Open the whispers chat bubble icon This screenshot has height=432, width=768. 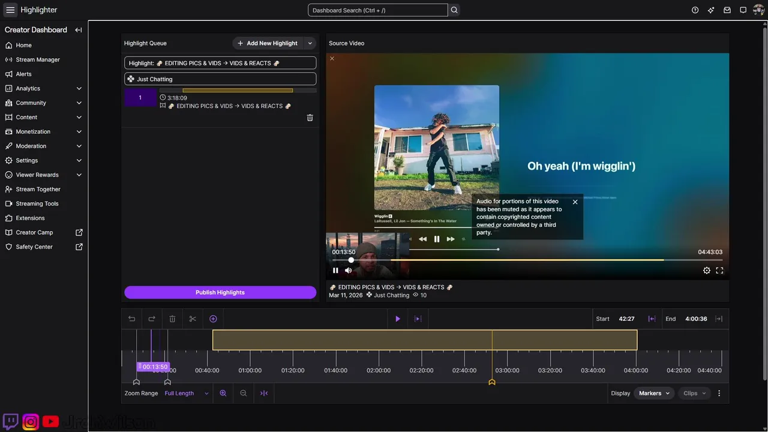click(x=743, y=10)
